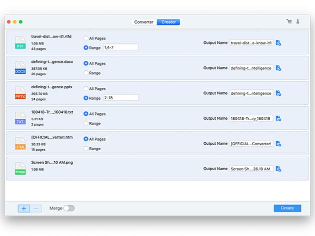
Task: Switch to the Converter tab
Action: click(144, 22)
